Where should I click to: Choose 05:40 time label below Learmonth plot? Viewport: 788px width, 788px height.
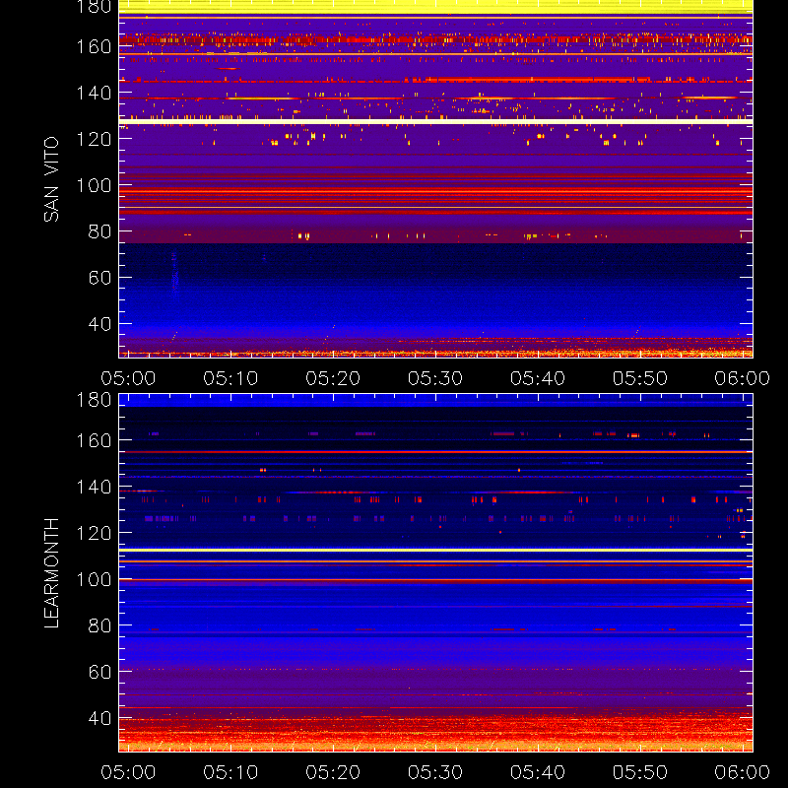[x=538, y=772]
